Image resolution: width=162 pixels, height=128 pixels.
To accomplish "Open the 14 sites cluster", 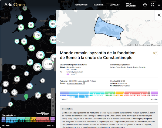I will click(x=21, y=27).
